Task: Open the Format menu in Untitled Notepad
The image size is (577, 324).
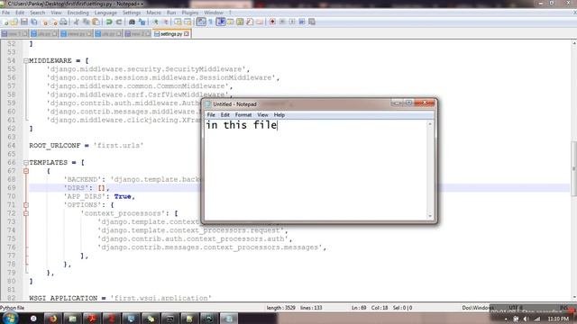Action: coord(243,115)
